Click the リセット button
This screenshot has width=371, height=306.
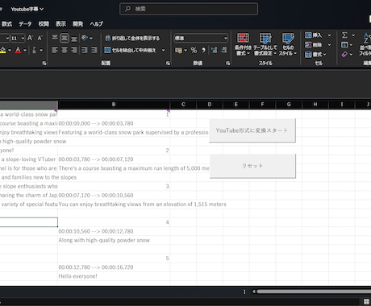pos(252,166)
